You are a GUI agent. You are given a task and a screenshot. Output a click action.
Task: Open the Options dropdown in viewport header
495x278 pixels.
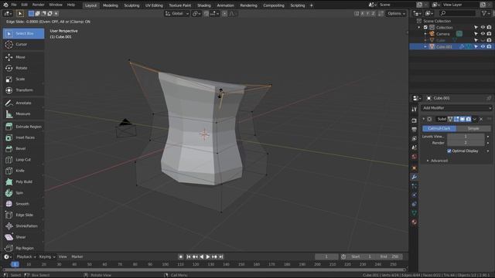click(396, 14)
